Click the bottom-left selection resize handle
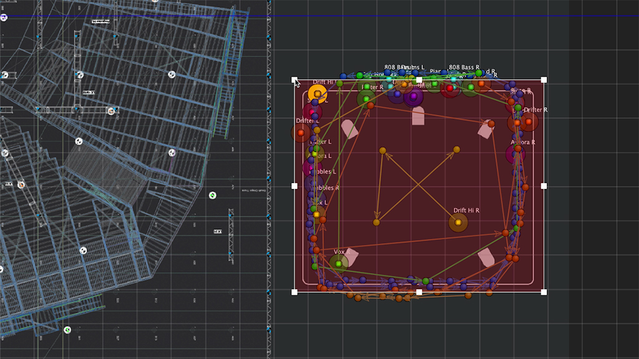Viewport: 639px width, 359px height. tap(295, 292)
